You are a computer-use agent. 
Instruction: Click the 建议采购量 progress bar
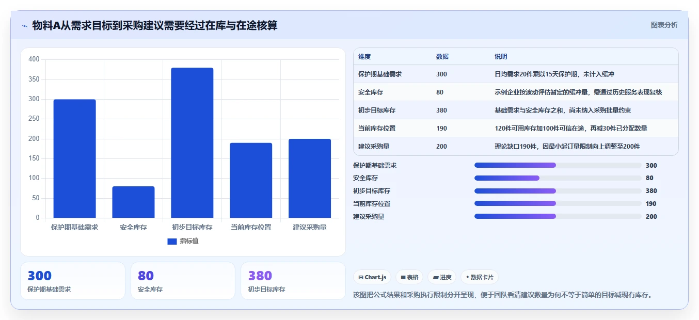[x=558, y=217]
